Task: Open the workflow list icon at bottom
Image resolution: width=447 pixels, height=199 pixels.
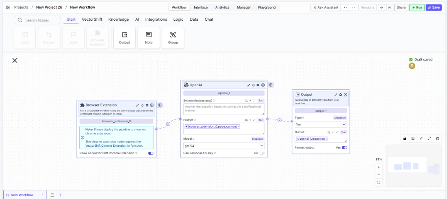Action: (52, 195)
